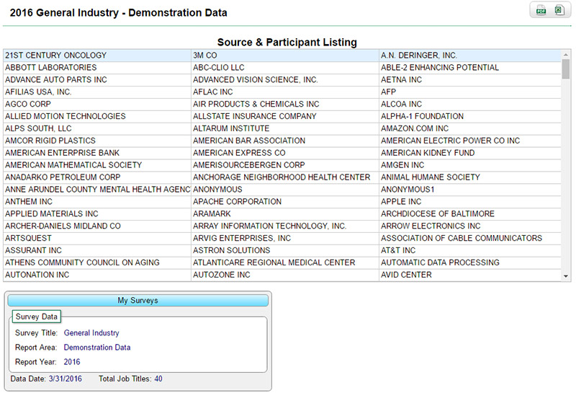576x393 pixels.
Task: Select AIR PRODUCTS & CHEMICALS INC entry
Action: click(x=285, y=104)
